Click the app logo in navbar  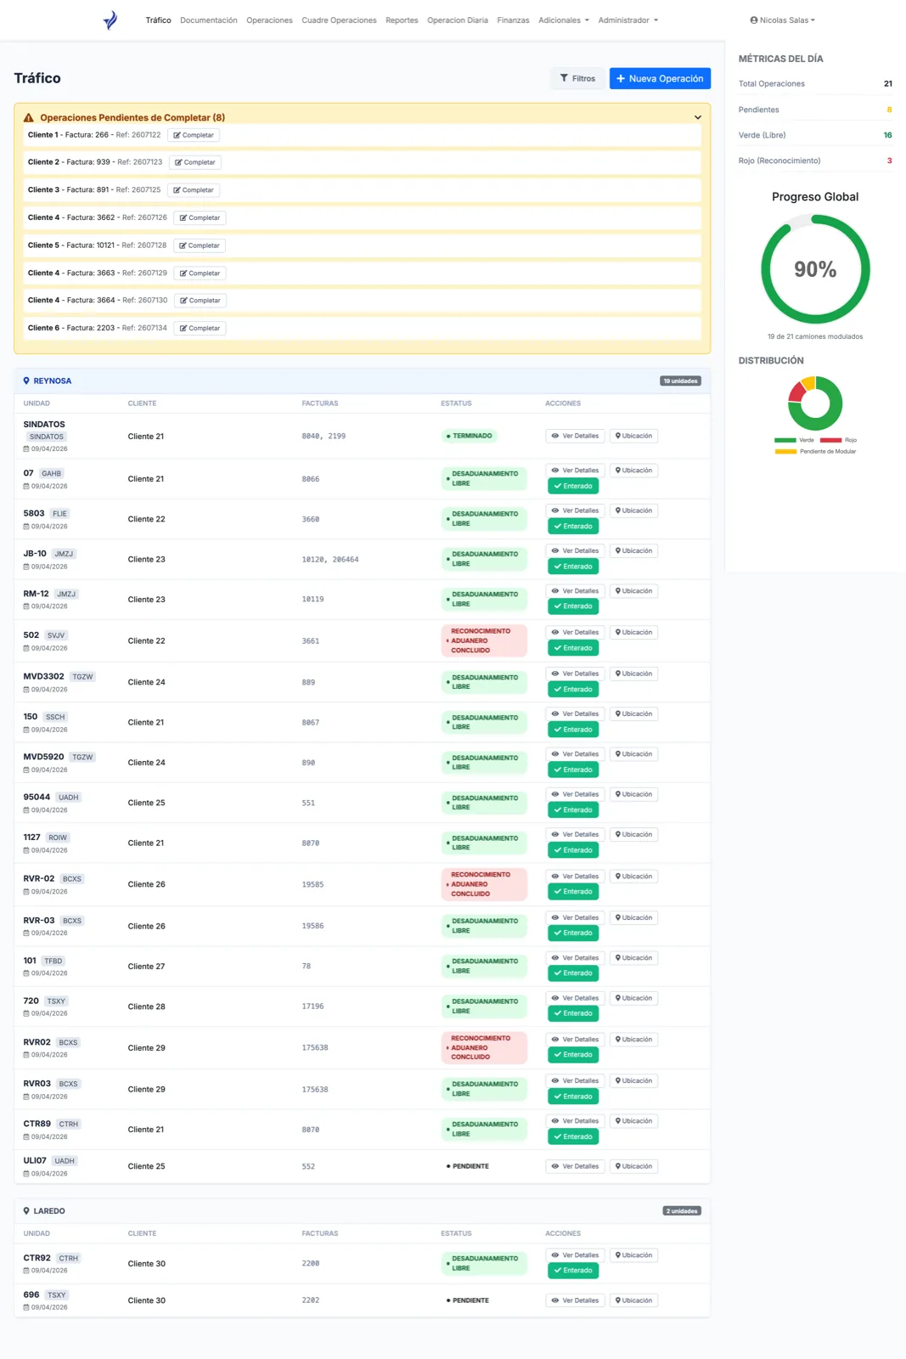(110, 20)
